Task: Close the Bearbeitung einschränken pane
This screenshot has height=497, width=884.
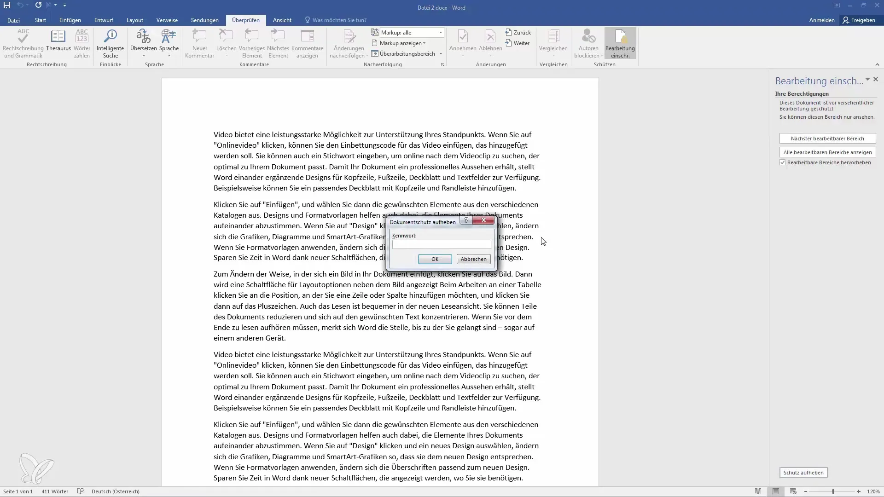Action: tap(876, 80)
